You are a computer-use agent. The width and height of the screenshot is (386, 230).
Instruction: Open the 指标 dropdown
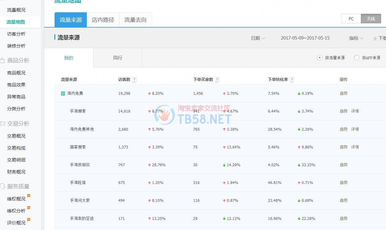pyautogui.click(x=356, y=38)
